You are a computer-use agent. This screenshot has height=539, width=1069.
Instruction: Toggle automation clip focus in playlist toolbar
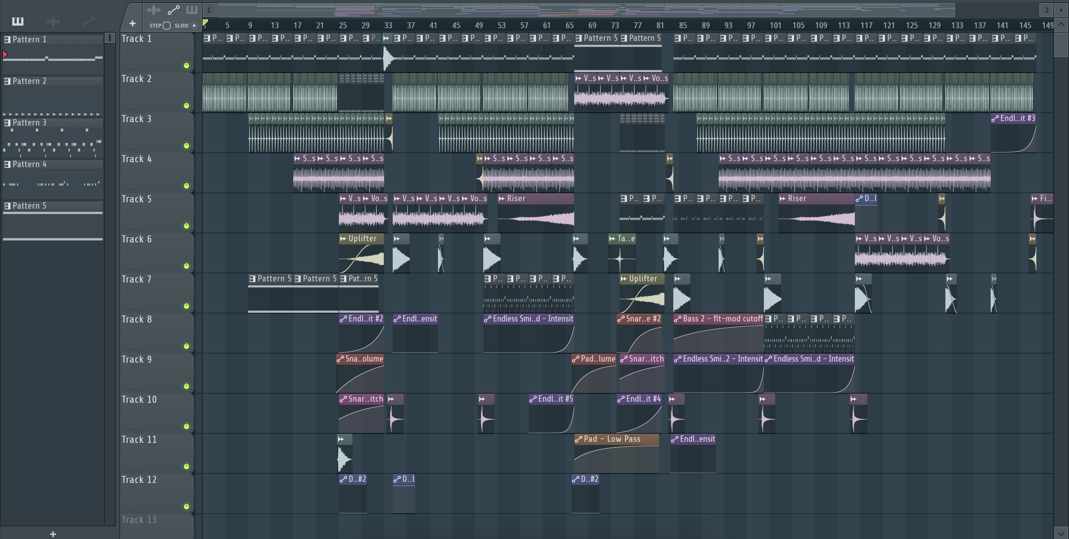[x=173, y=10]
